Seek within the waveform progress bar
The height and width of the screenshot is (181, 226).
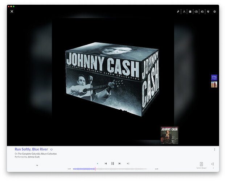[x=114, y=169]
